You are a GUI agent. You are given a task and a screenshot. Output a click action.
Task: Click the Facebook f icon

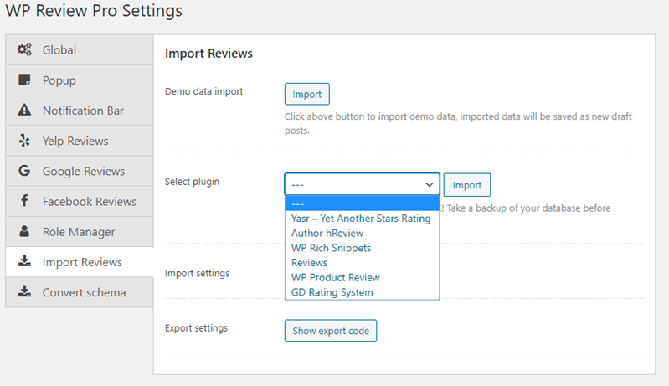pos(24,200)
